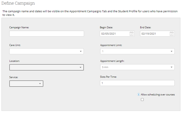184x114 pixels.
Task: Click the Service label
Action: [x=14, y=77]
